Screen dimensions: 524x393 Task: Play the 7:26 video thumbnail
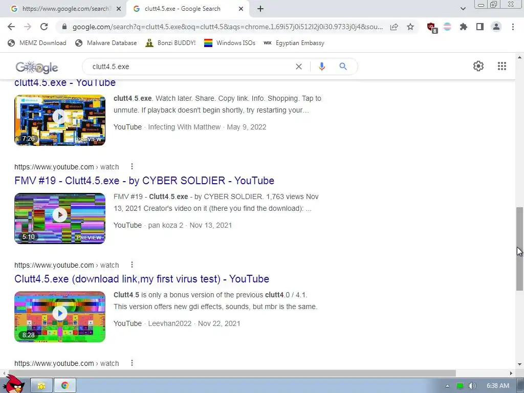tap(60, 120)
